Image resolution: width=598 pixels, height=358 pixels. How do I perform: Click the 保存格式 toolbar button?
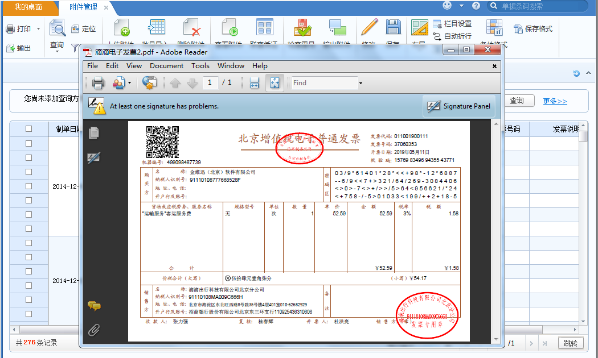(x=533, y=29)
